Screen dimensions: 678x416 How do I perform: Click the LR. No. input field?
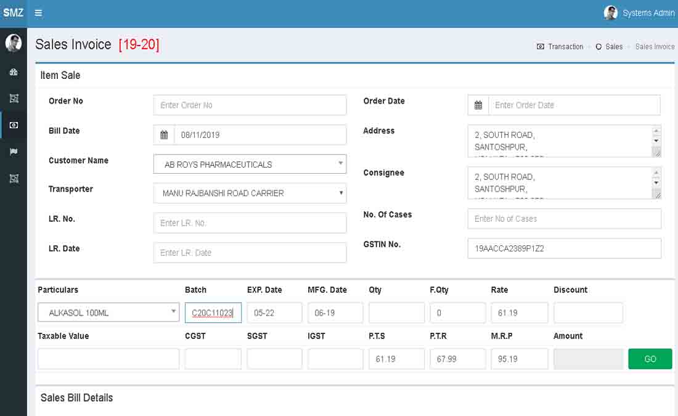coord(250,222)
